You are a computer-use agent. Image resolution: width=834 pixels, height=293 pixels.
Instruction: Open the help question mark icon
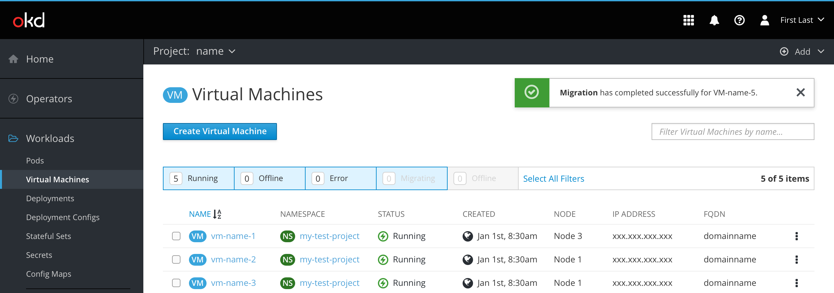pyautogui.click(x=740, y=20)
